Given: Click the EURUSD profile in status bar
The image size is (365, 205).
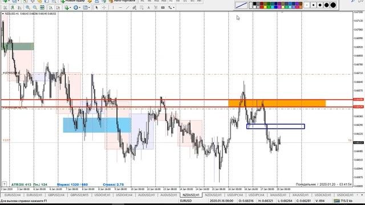Looking at the screenshot, I should pyautogui.click(x=186, y=201).
